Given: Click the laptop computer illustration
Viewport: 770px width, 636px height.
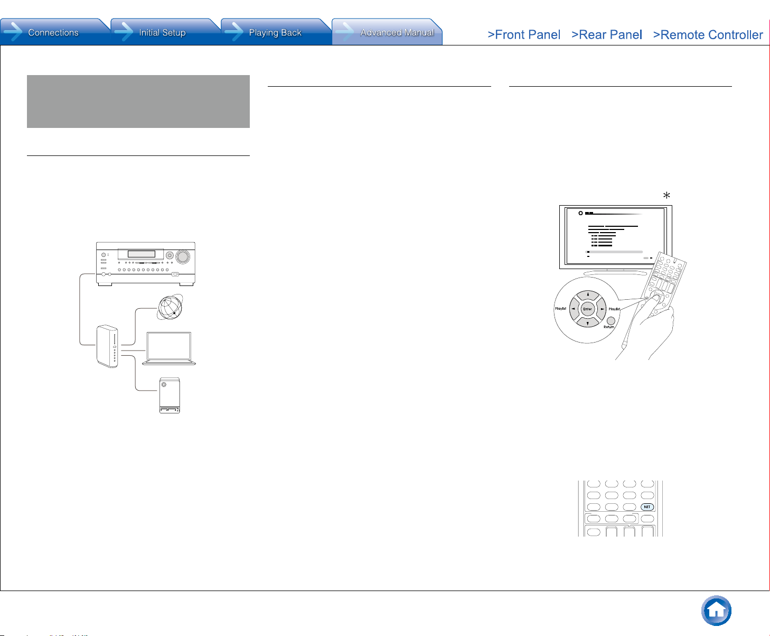Looking at the screenshot, I should point(169,349).
